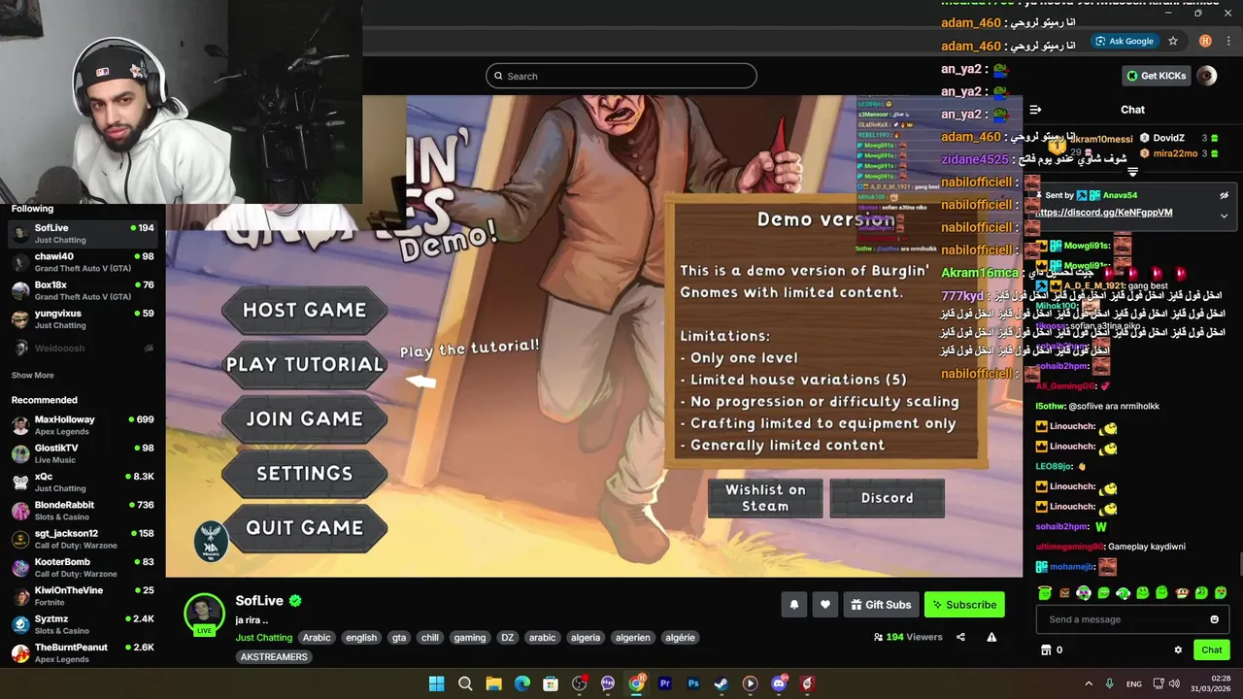Screen dimensions: 1243x699
Task: Click SETTINGS in the game menu
Action: [x=304, y=473]
